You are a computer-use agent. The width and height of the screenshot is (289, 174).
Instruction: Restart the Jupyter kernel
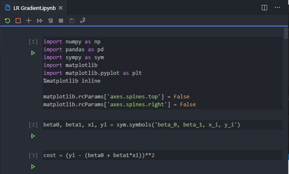[7, 20]
